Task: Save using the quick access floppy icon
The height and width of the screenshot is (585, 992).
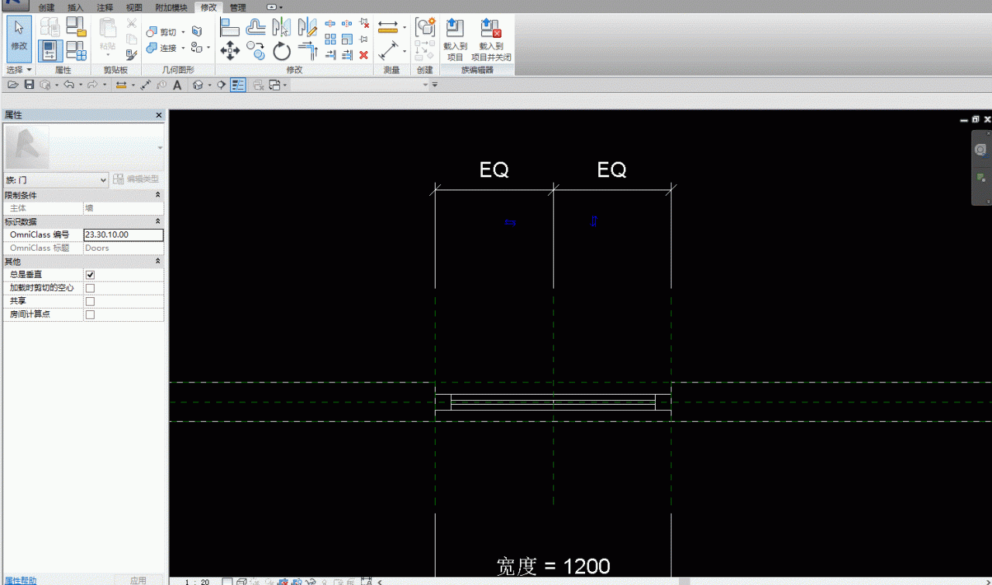Action: (x=29, y=84)
